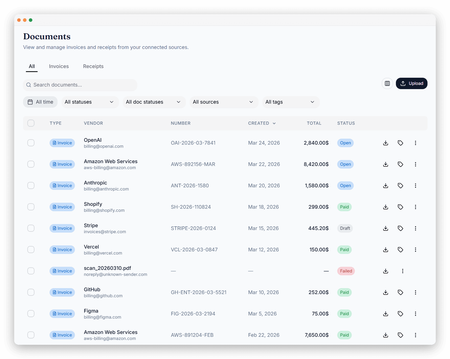The height and width of the screenshot is (359, 450).
Task: Switch to the Invoices tab
Action: point(59,66)
